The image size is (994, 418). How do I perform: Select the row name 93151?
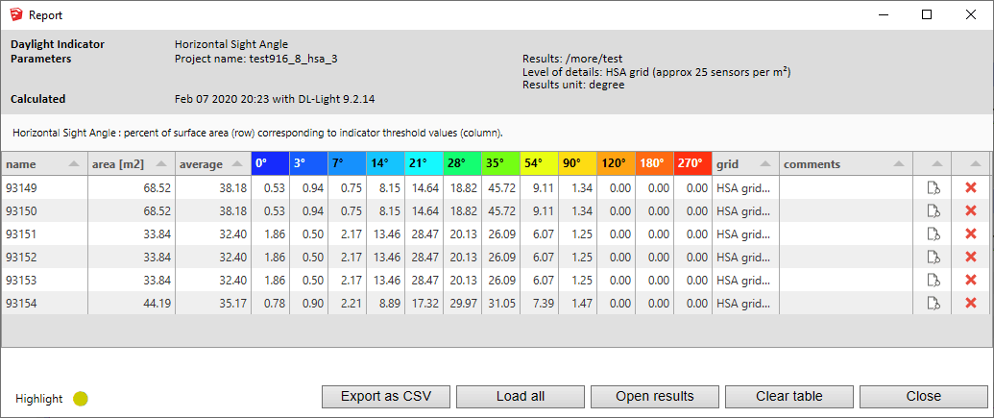[21, 234]
